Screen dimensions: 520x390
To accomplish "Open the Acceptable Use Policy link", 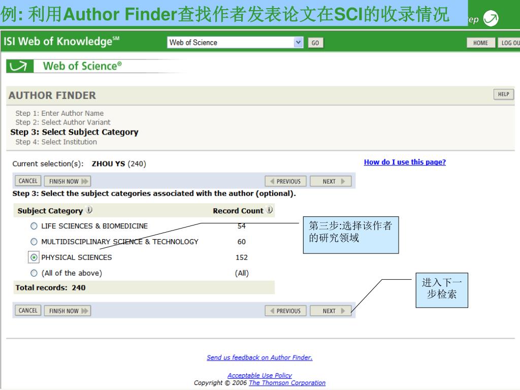I will [259, 375].
